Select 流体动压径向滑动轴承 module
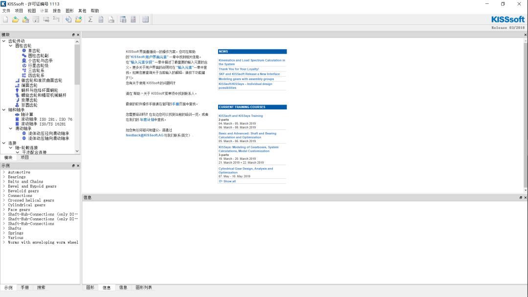 48,133
